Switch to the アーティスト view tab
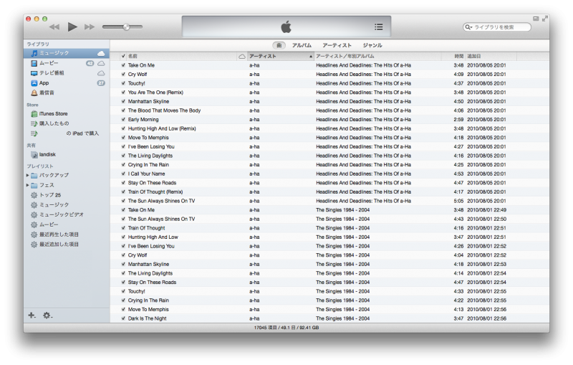573x365 pixels. coord(337,45)
